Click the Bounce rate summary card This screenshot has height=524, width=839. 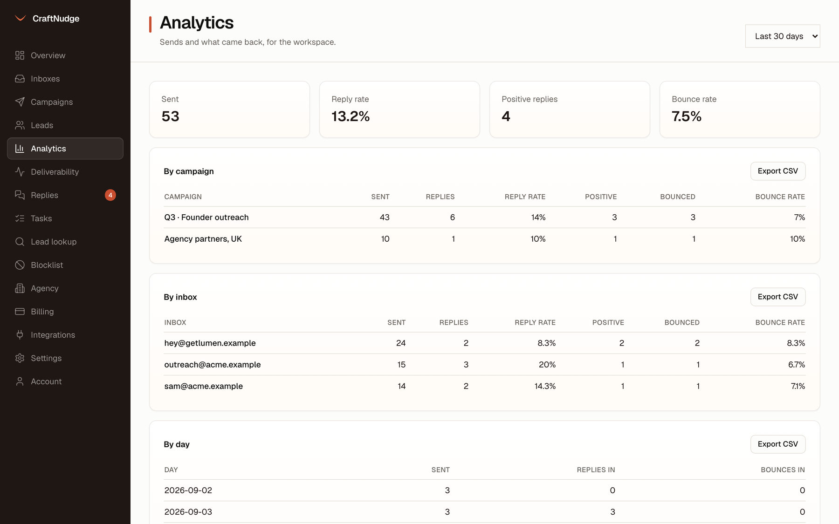[740, 109]
